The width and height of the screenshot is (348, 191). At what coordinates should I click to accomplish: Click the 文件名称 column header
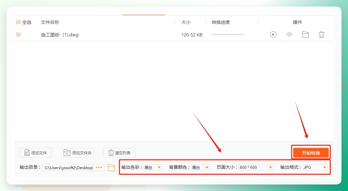tap(50, 22)
